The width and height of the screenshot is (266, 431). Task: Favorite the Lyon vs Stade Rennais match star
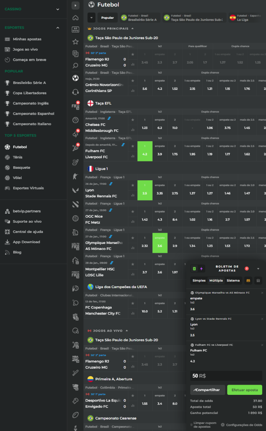(133, 185)
